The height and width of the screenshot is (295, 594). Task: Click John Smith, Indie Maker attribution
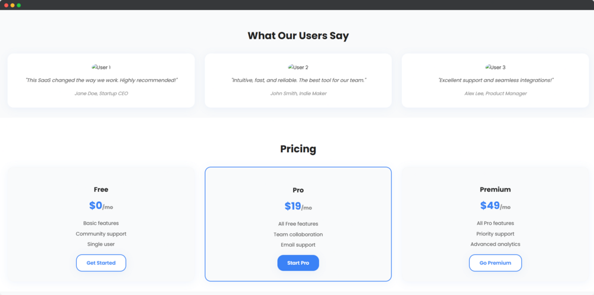[x=298, y=93]
